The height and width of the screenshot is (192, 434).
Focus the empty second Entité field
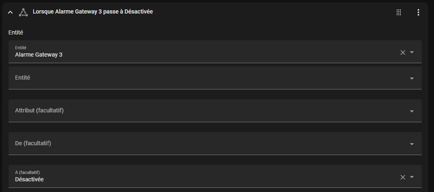click(x=215, y=78)
